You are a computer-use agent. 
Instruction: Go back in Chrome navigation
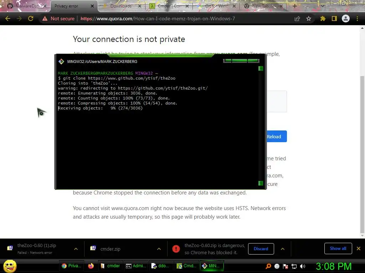coord(8,18)
